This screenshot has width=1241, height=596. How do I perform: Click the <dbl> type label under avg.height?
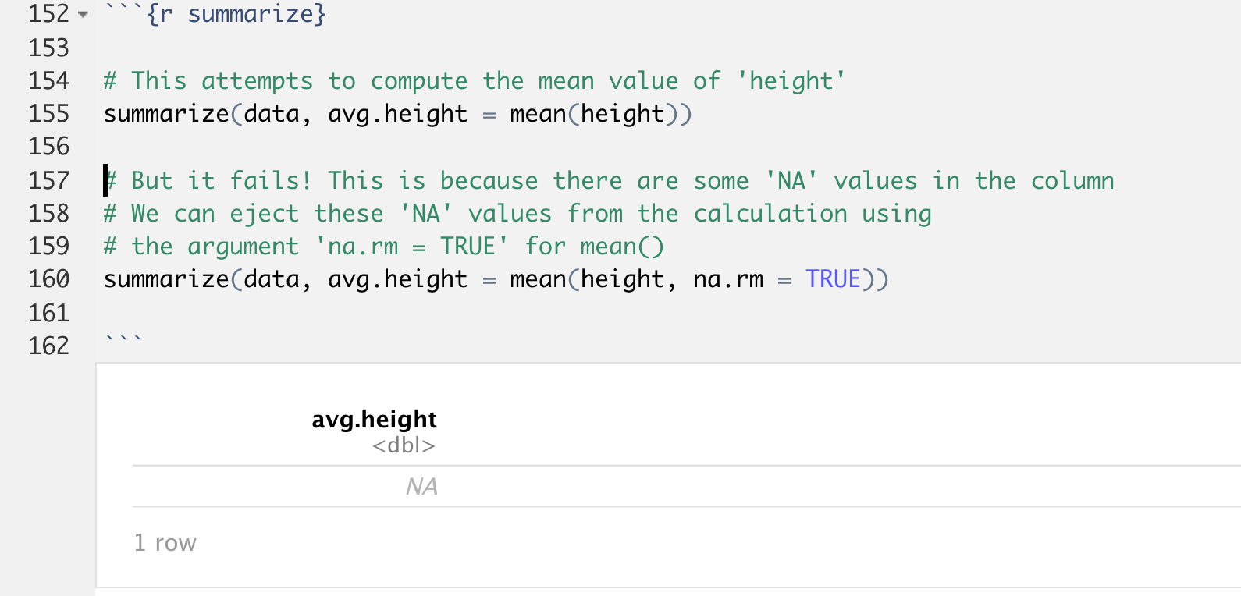tap(404, 445)
